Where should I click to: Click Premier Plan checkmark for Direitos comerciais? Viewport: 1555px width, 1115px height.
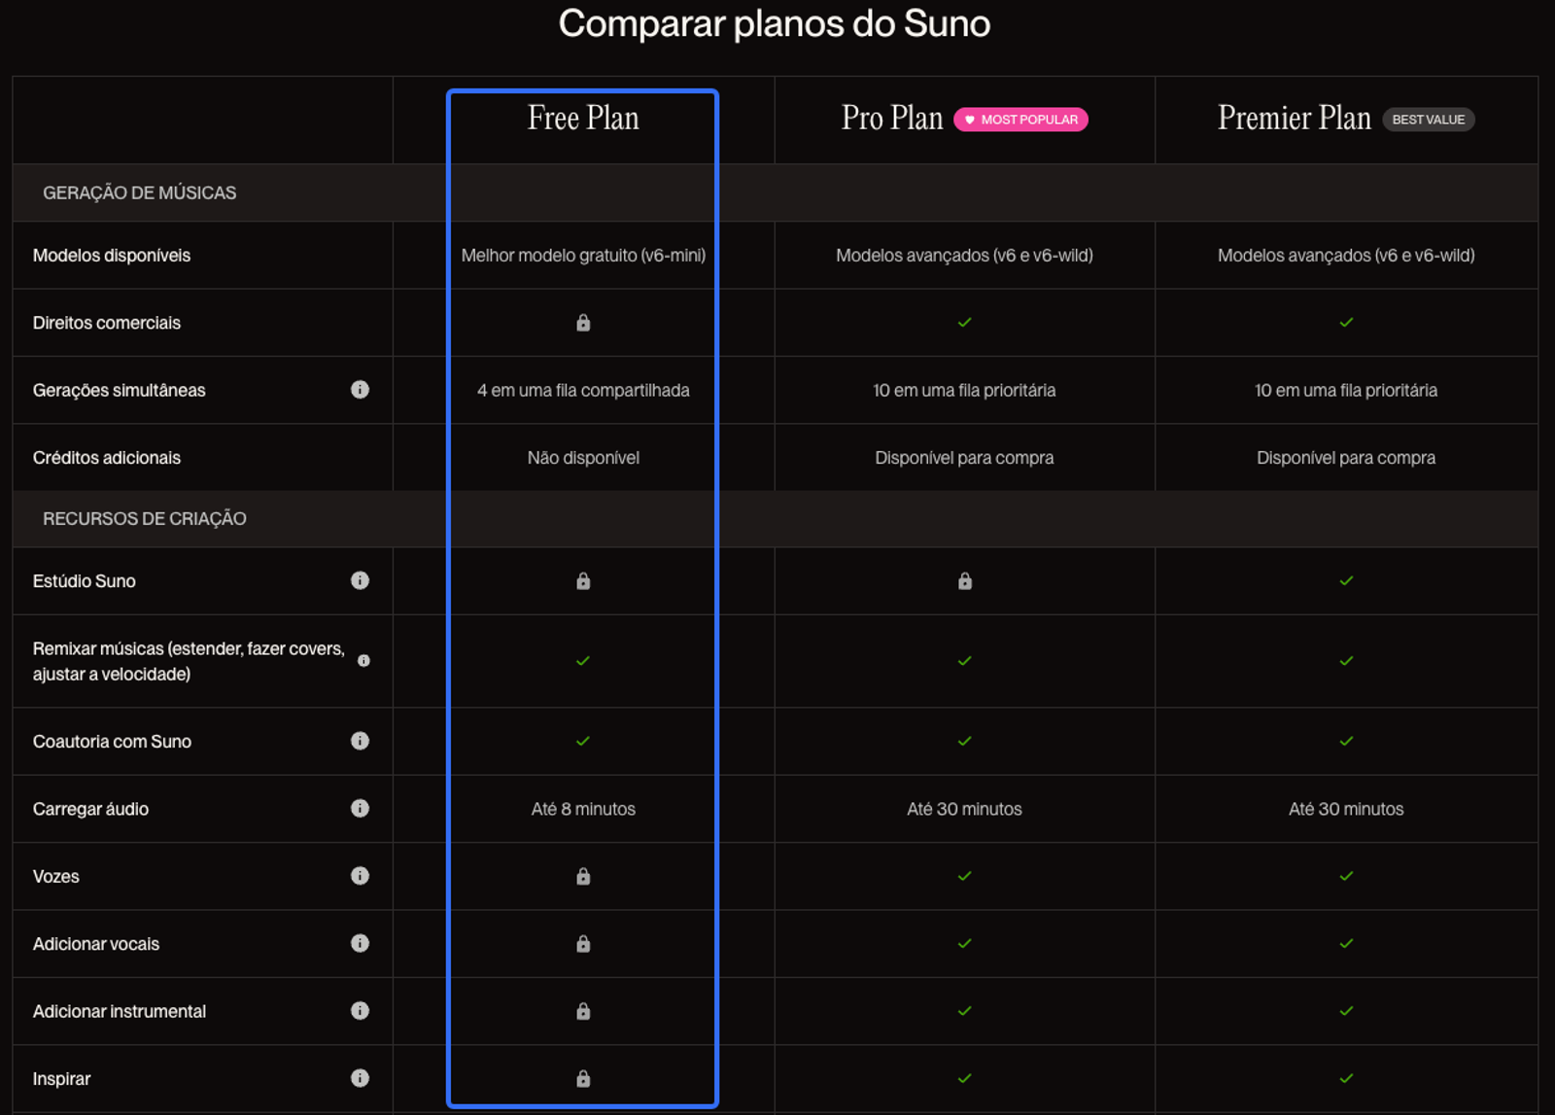coord(1346,323)
